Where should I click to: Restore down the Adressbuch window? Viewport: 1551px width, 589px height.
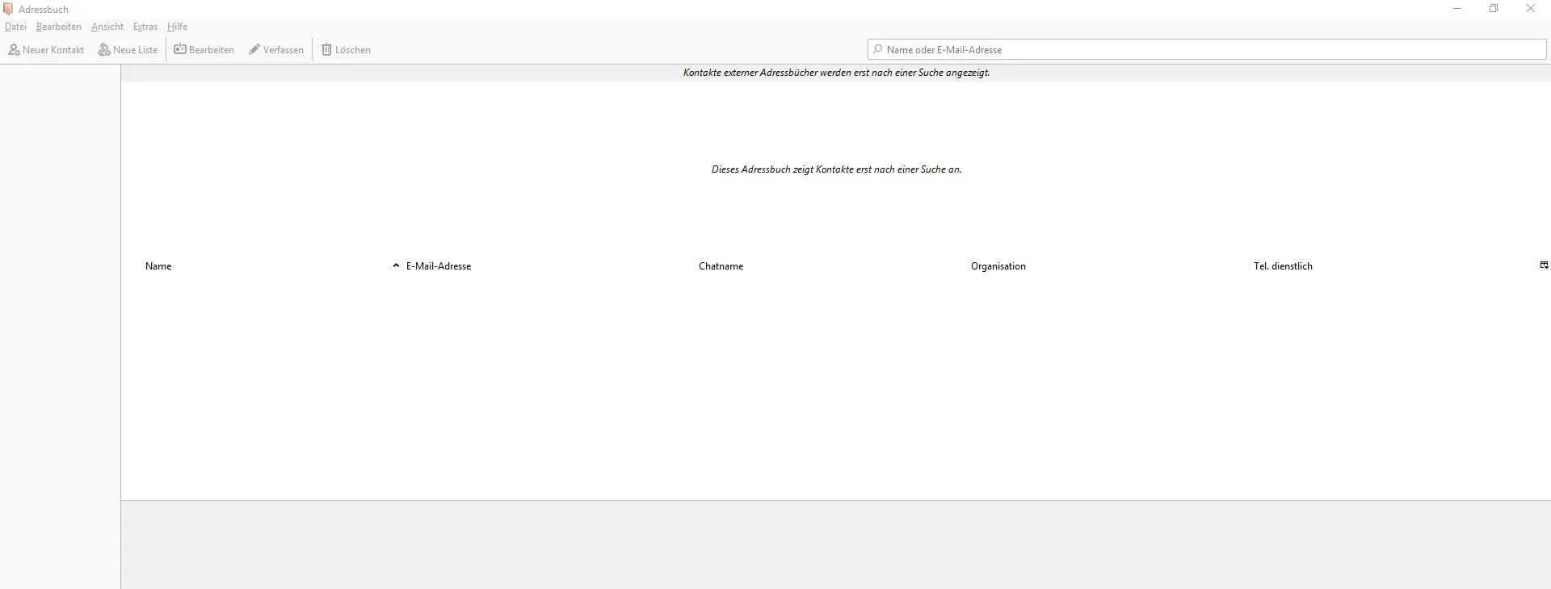pyautogui.click(x=1494, y=9)
